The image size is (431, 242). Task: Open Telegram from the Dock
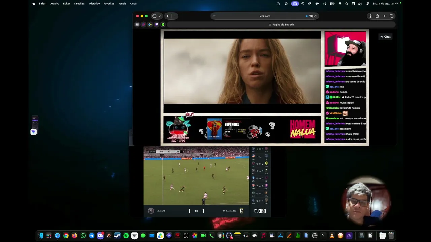point(92,236)
